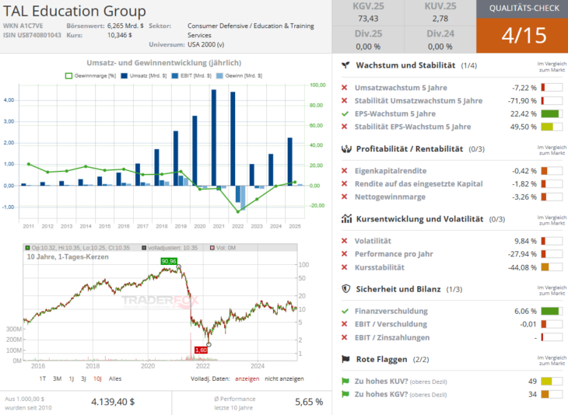The width and height of the screenshot is (568, 415).
Task: Click the Profitabilität / Rentabilität hands icon
Action: (346, 148)
